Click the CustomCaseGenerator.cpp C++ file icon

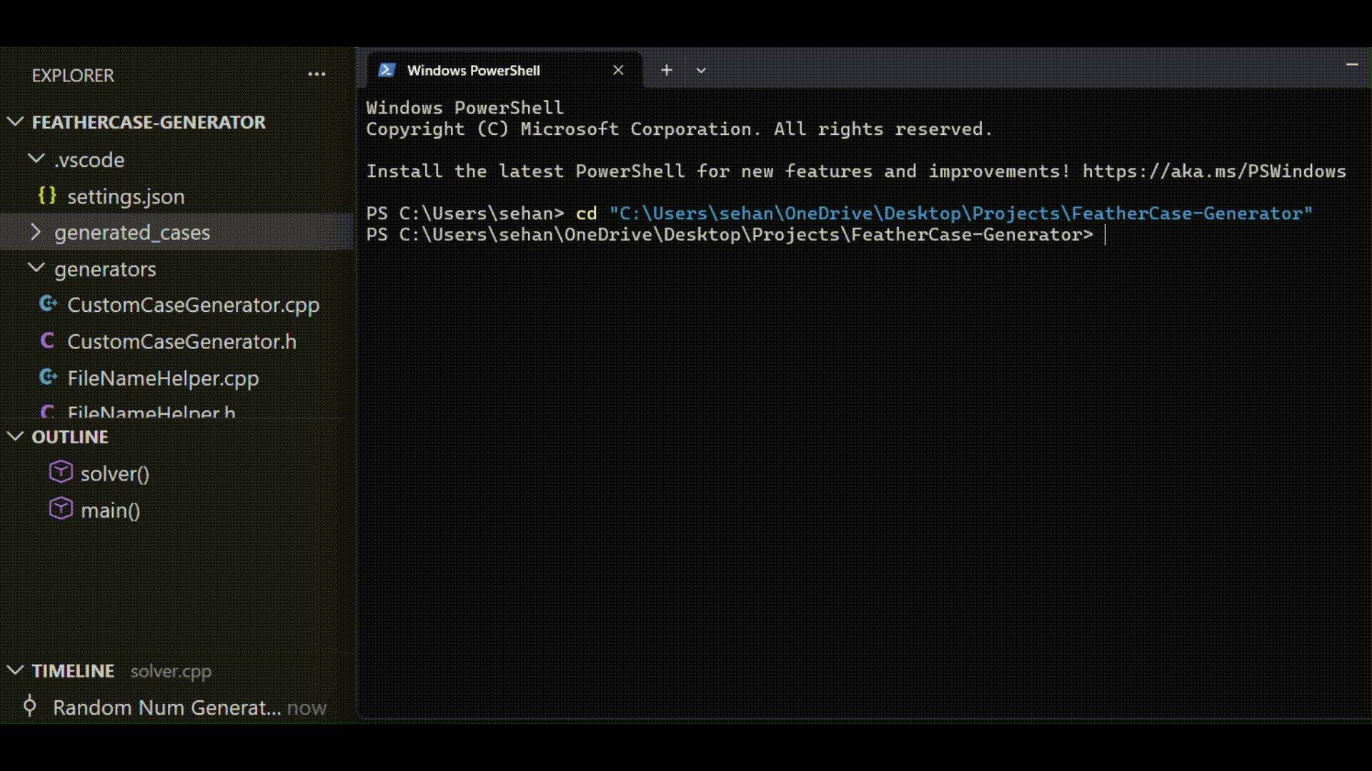tap(48, 304)
